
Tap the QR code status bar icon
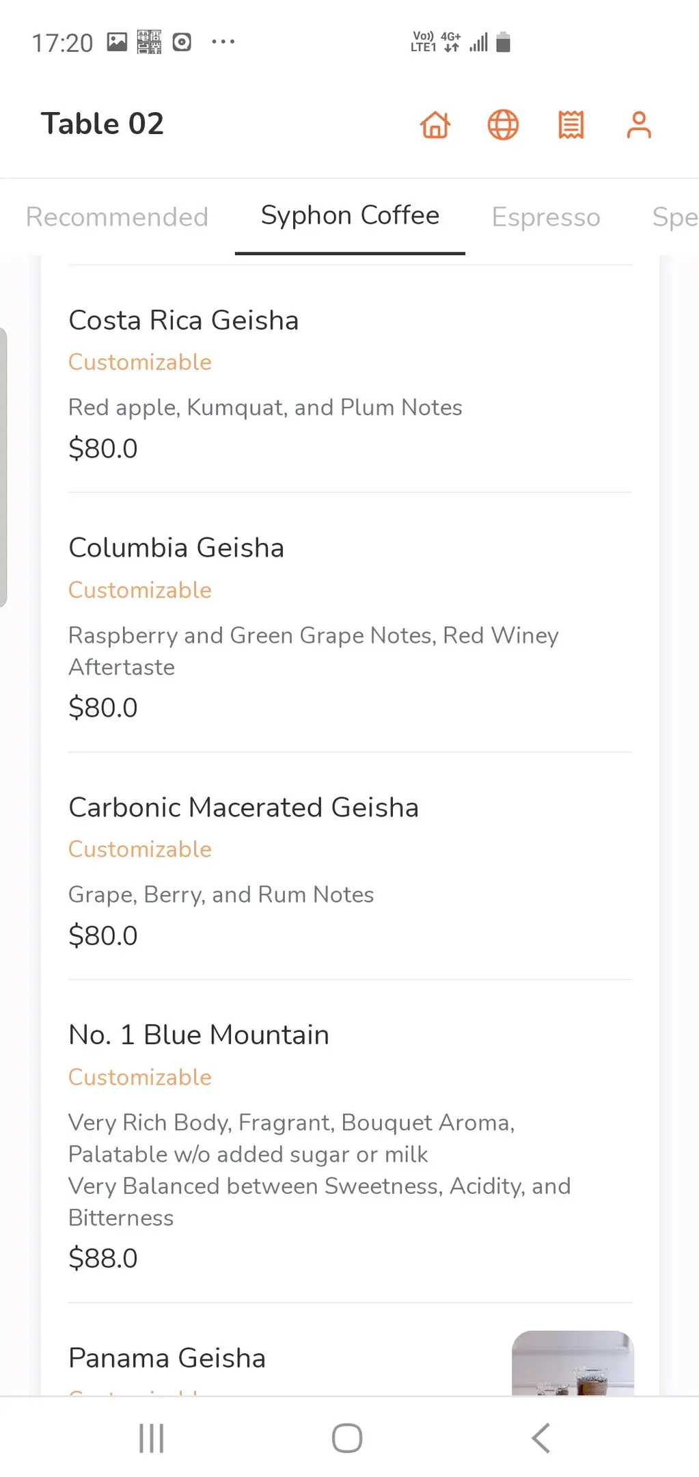click(x=149, y=42)
